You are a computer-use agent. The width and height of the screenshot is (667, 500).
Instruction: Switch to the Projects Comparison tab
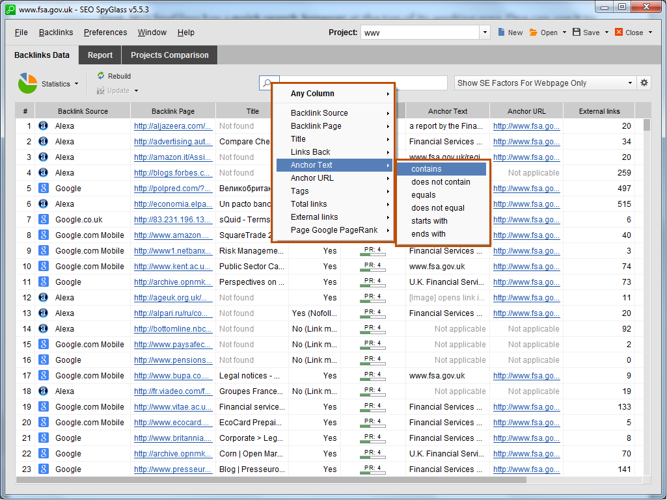click(170, 55)
